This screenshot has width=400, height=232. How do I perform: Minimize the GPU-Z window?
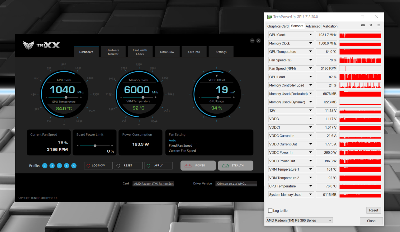348,17
